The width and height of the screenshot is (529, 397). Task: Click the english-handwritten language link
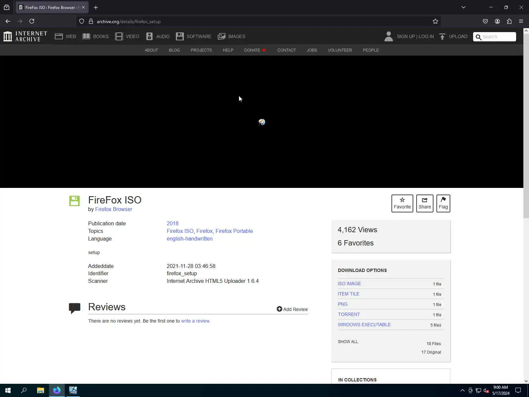click(189, 239)
